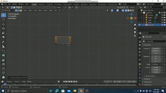166x93 pixels.
Task: Open the Modifiers wrench properties tab
Action: tap(140, 68)
